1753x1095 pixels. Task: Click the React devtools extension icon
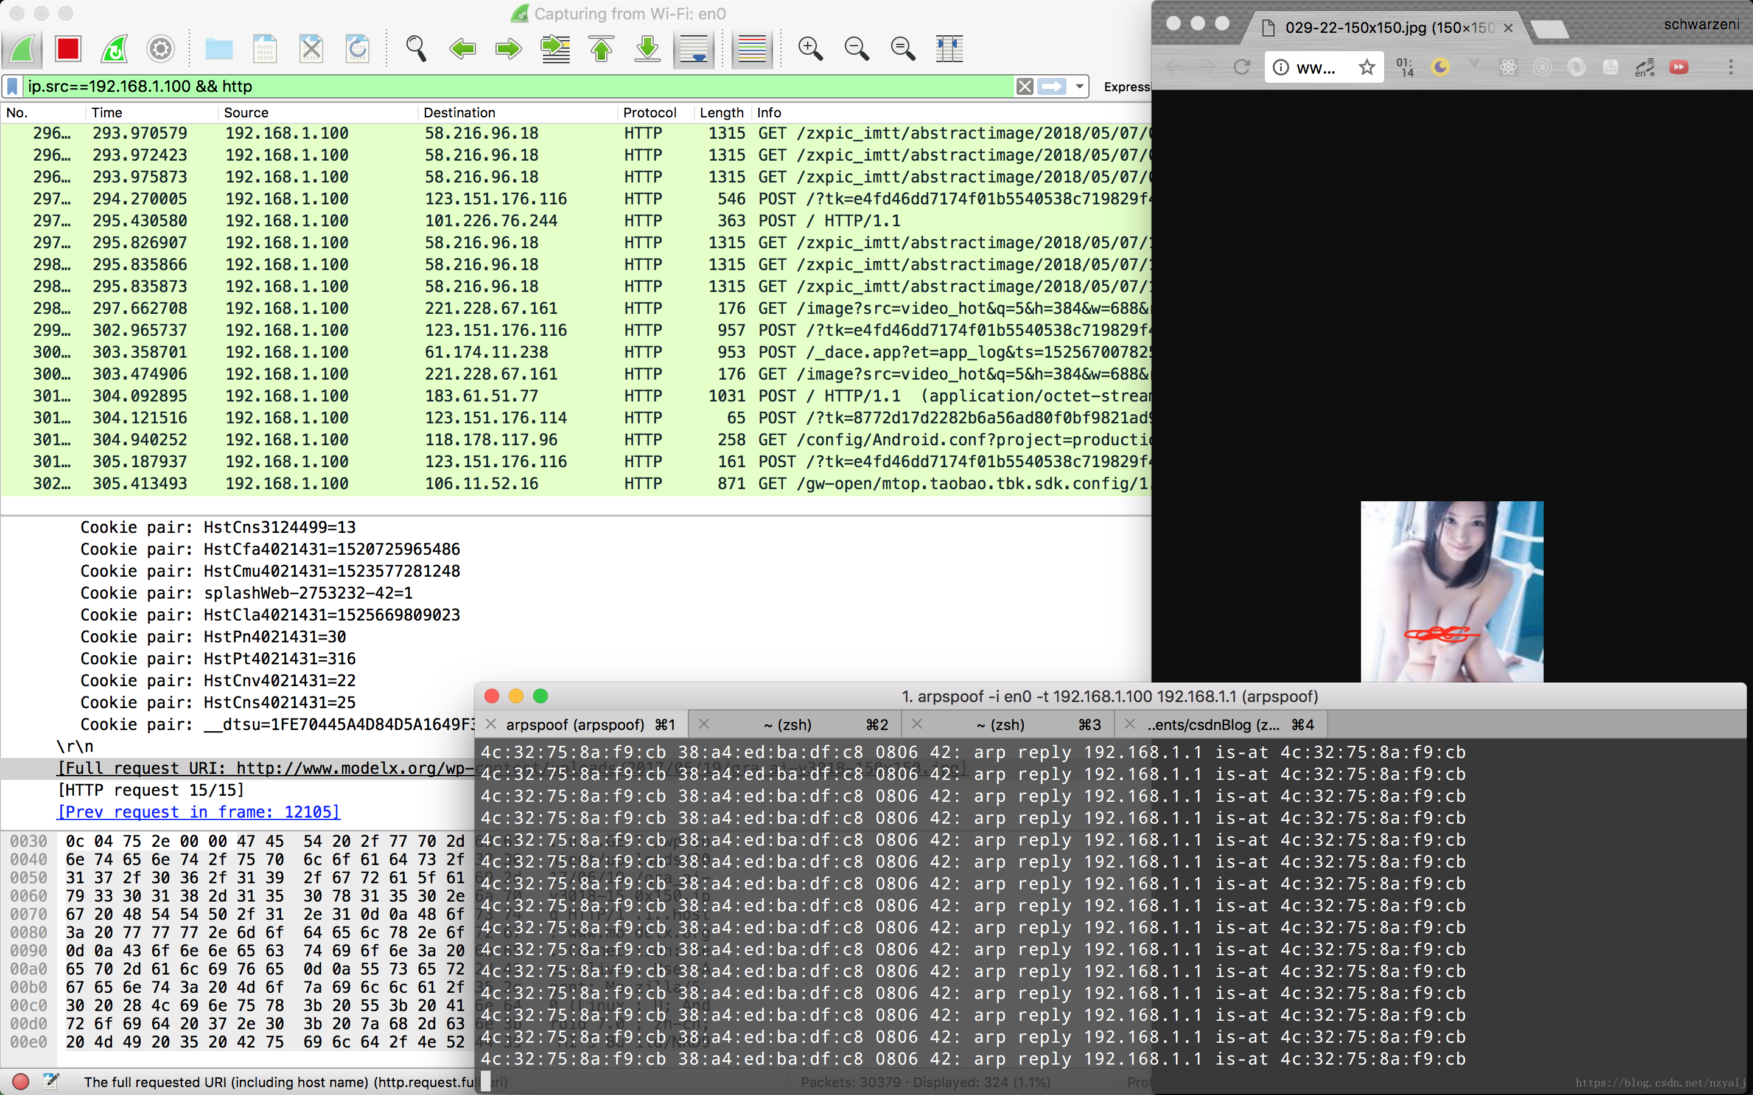pyautogui.click(x=1508, y=68)
